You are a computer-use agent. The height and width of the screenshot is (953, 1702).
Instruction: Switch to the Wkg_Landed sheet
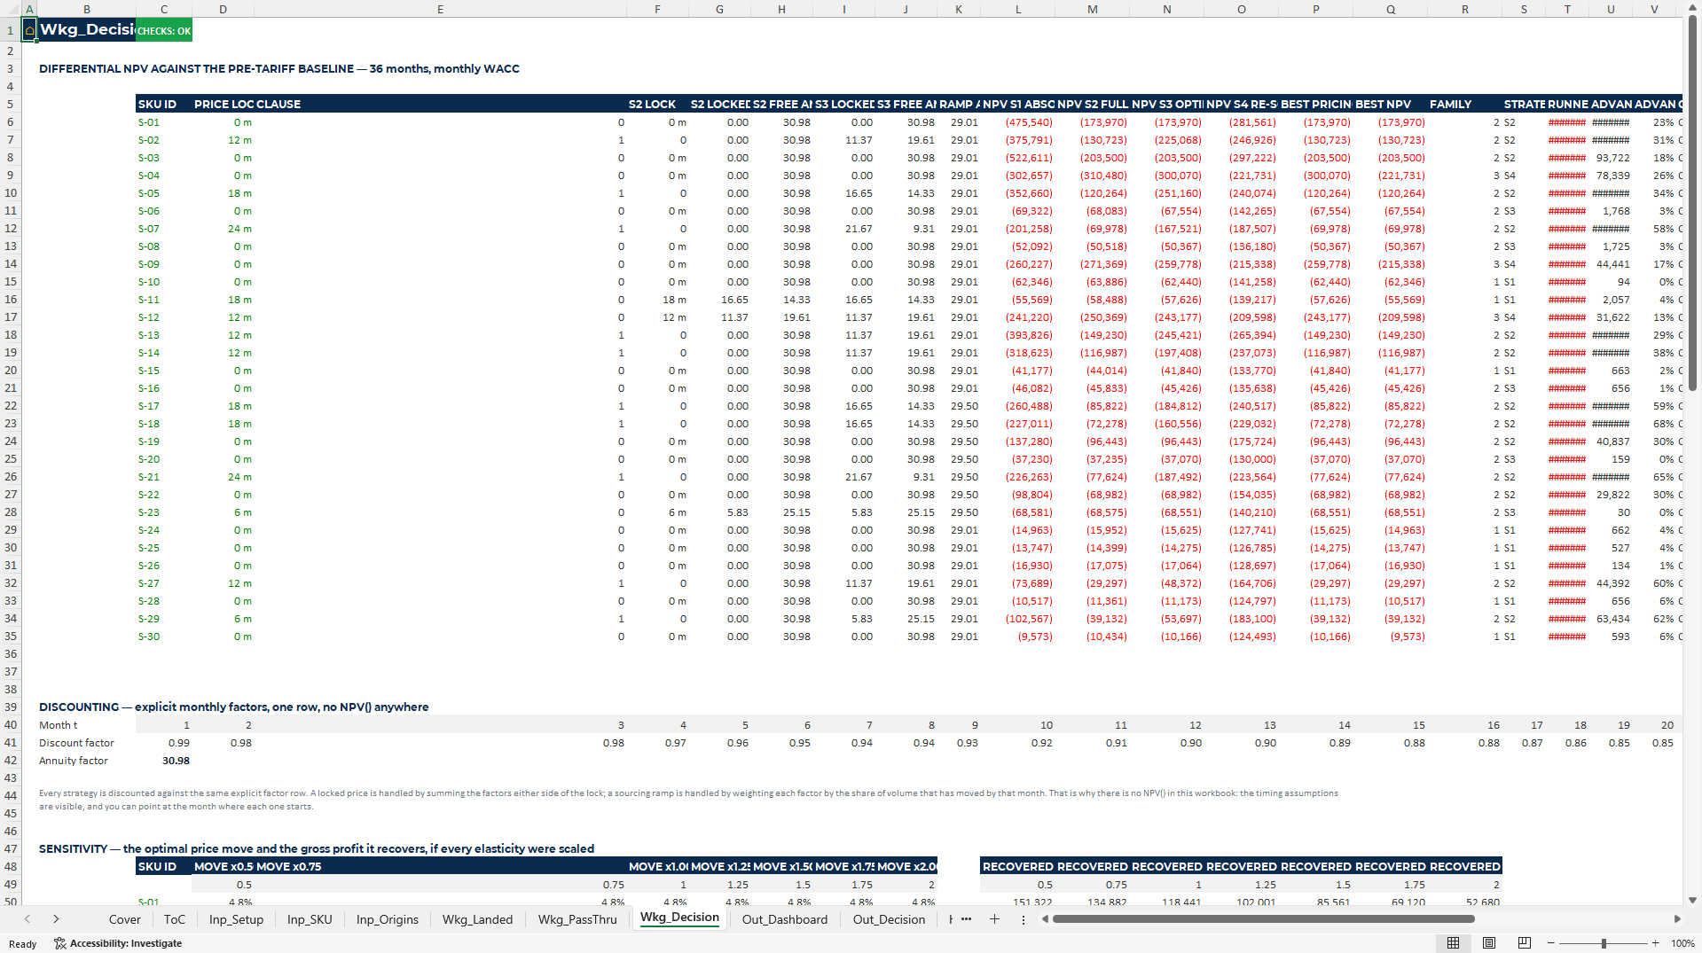pyautogui.click(x=477, y=919)
